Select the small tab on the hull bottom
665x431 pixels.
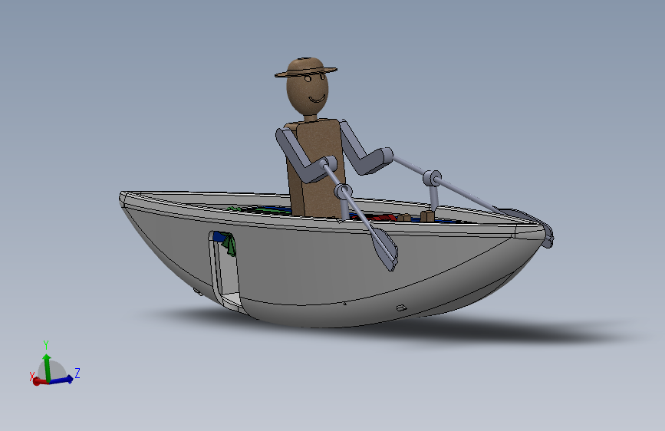401,308
